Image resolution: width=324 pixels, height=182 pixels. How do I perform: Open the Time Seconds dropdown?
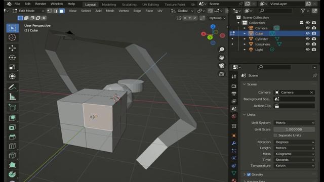pos(294,160)
